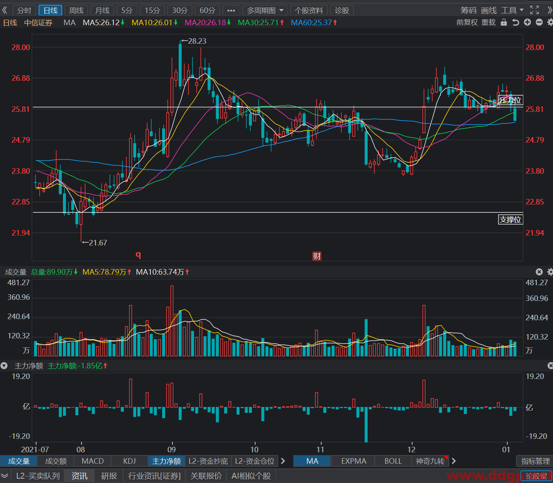Show more sub-indicators chevron after L2-资金仓位
Image resolution: width=553 pixels, height=483 pixels.
283,461
